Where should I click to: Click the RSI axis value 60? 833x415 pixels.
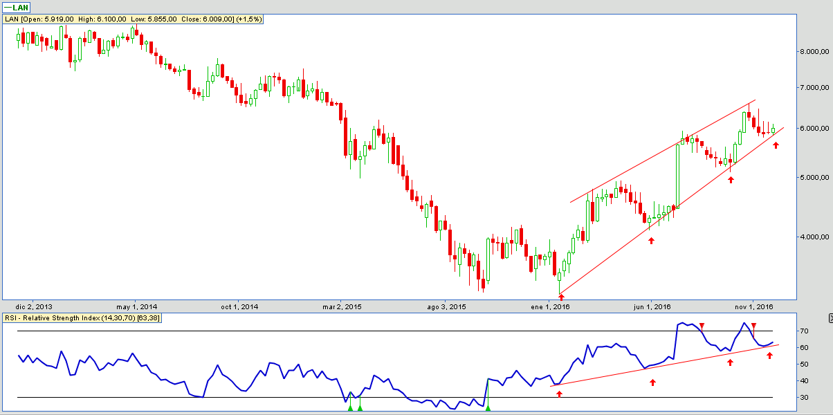pyautogui.click(x=805, y=348)
